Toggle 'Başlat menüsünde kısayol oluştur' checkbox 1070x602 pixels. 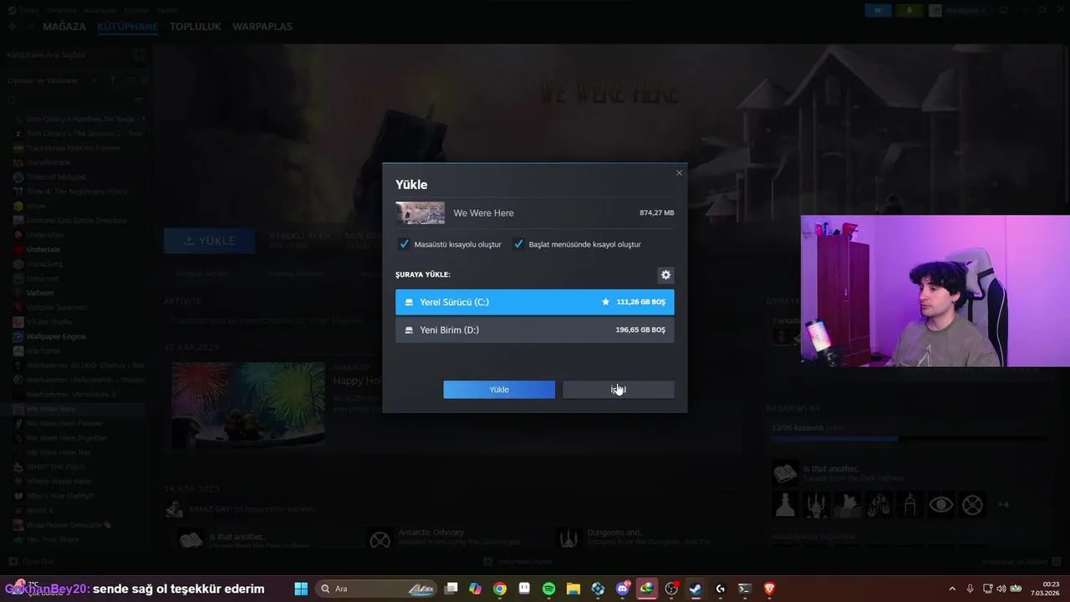[518, 244]
